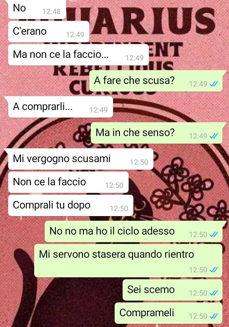Select the 'Comprali tu dopo' message
The height and width of the screenshot is (327, 229).
(71, 205)
